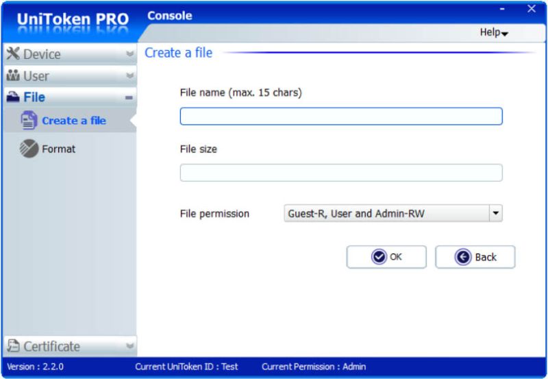Open the Help dropdown menu
This screenshot has height=379, width=548.
[494, 32]
